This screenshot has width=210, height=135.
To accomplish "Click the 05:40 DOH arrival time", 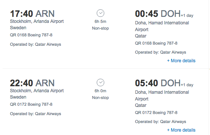I will pyautogui.click(x=158, y=83).
